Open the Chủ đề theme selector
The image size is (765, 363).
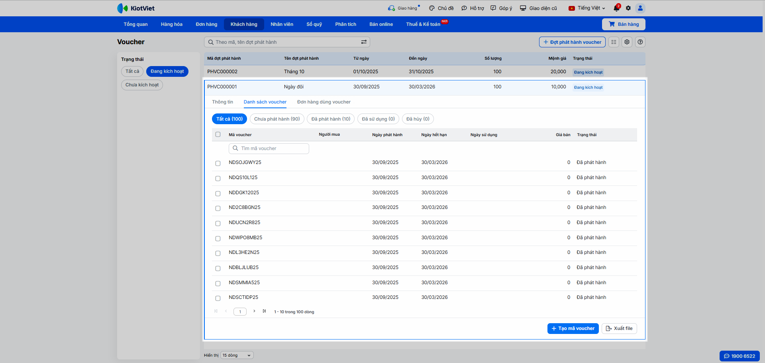click(441, 8)
